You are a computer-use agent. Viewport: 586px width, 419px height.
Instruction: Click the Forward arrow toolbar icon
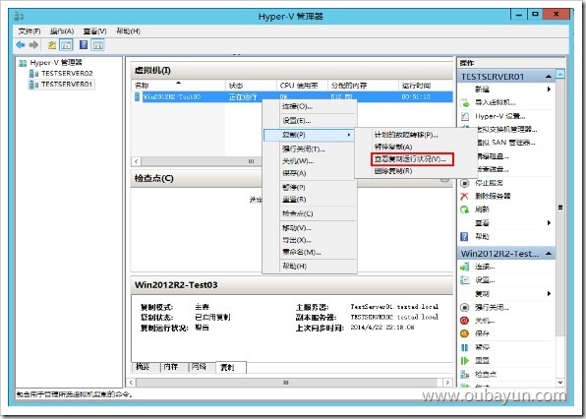click(33, 45)
